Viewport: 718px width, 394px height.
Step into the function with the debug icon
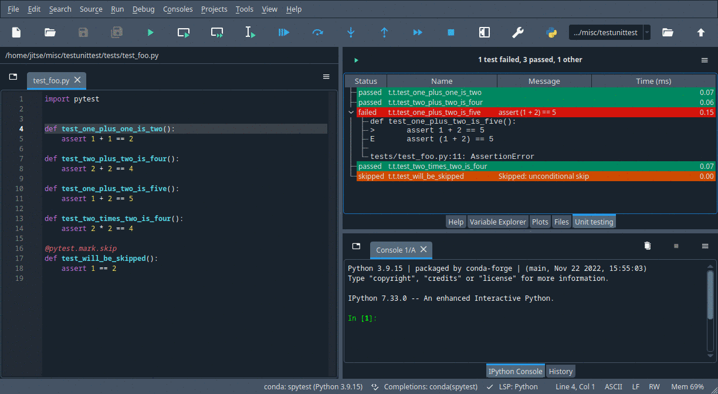click(x=350, y=32)
